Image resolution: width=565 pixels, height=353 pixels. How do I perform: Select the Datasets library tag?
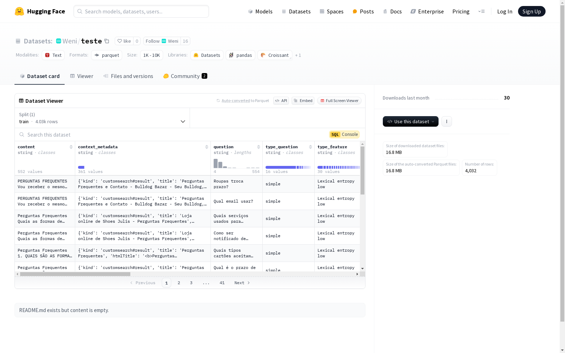(x=207, y=55)
